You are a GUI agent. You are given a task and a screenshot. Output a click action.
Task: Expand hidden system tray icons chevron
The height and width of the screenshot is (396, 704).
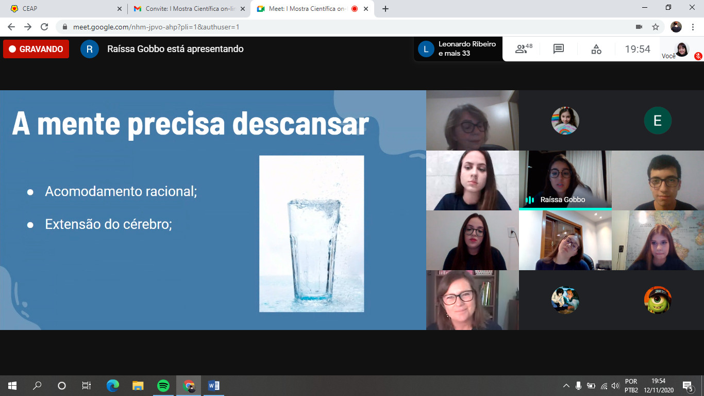tap(566, 386)
